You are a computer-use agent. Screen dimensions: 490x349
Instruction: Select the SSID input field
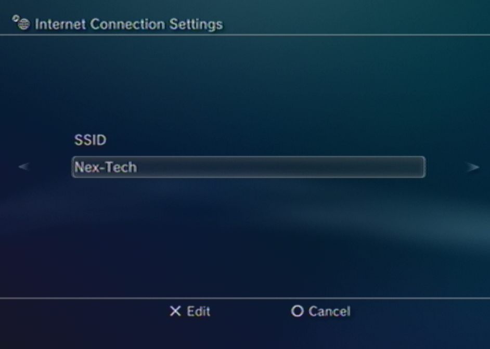249,167
